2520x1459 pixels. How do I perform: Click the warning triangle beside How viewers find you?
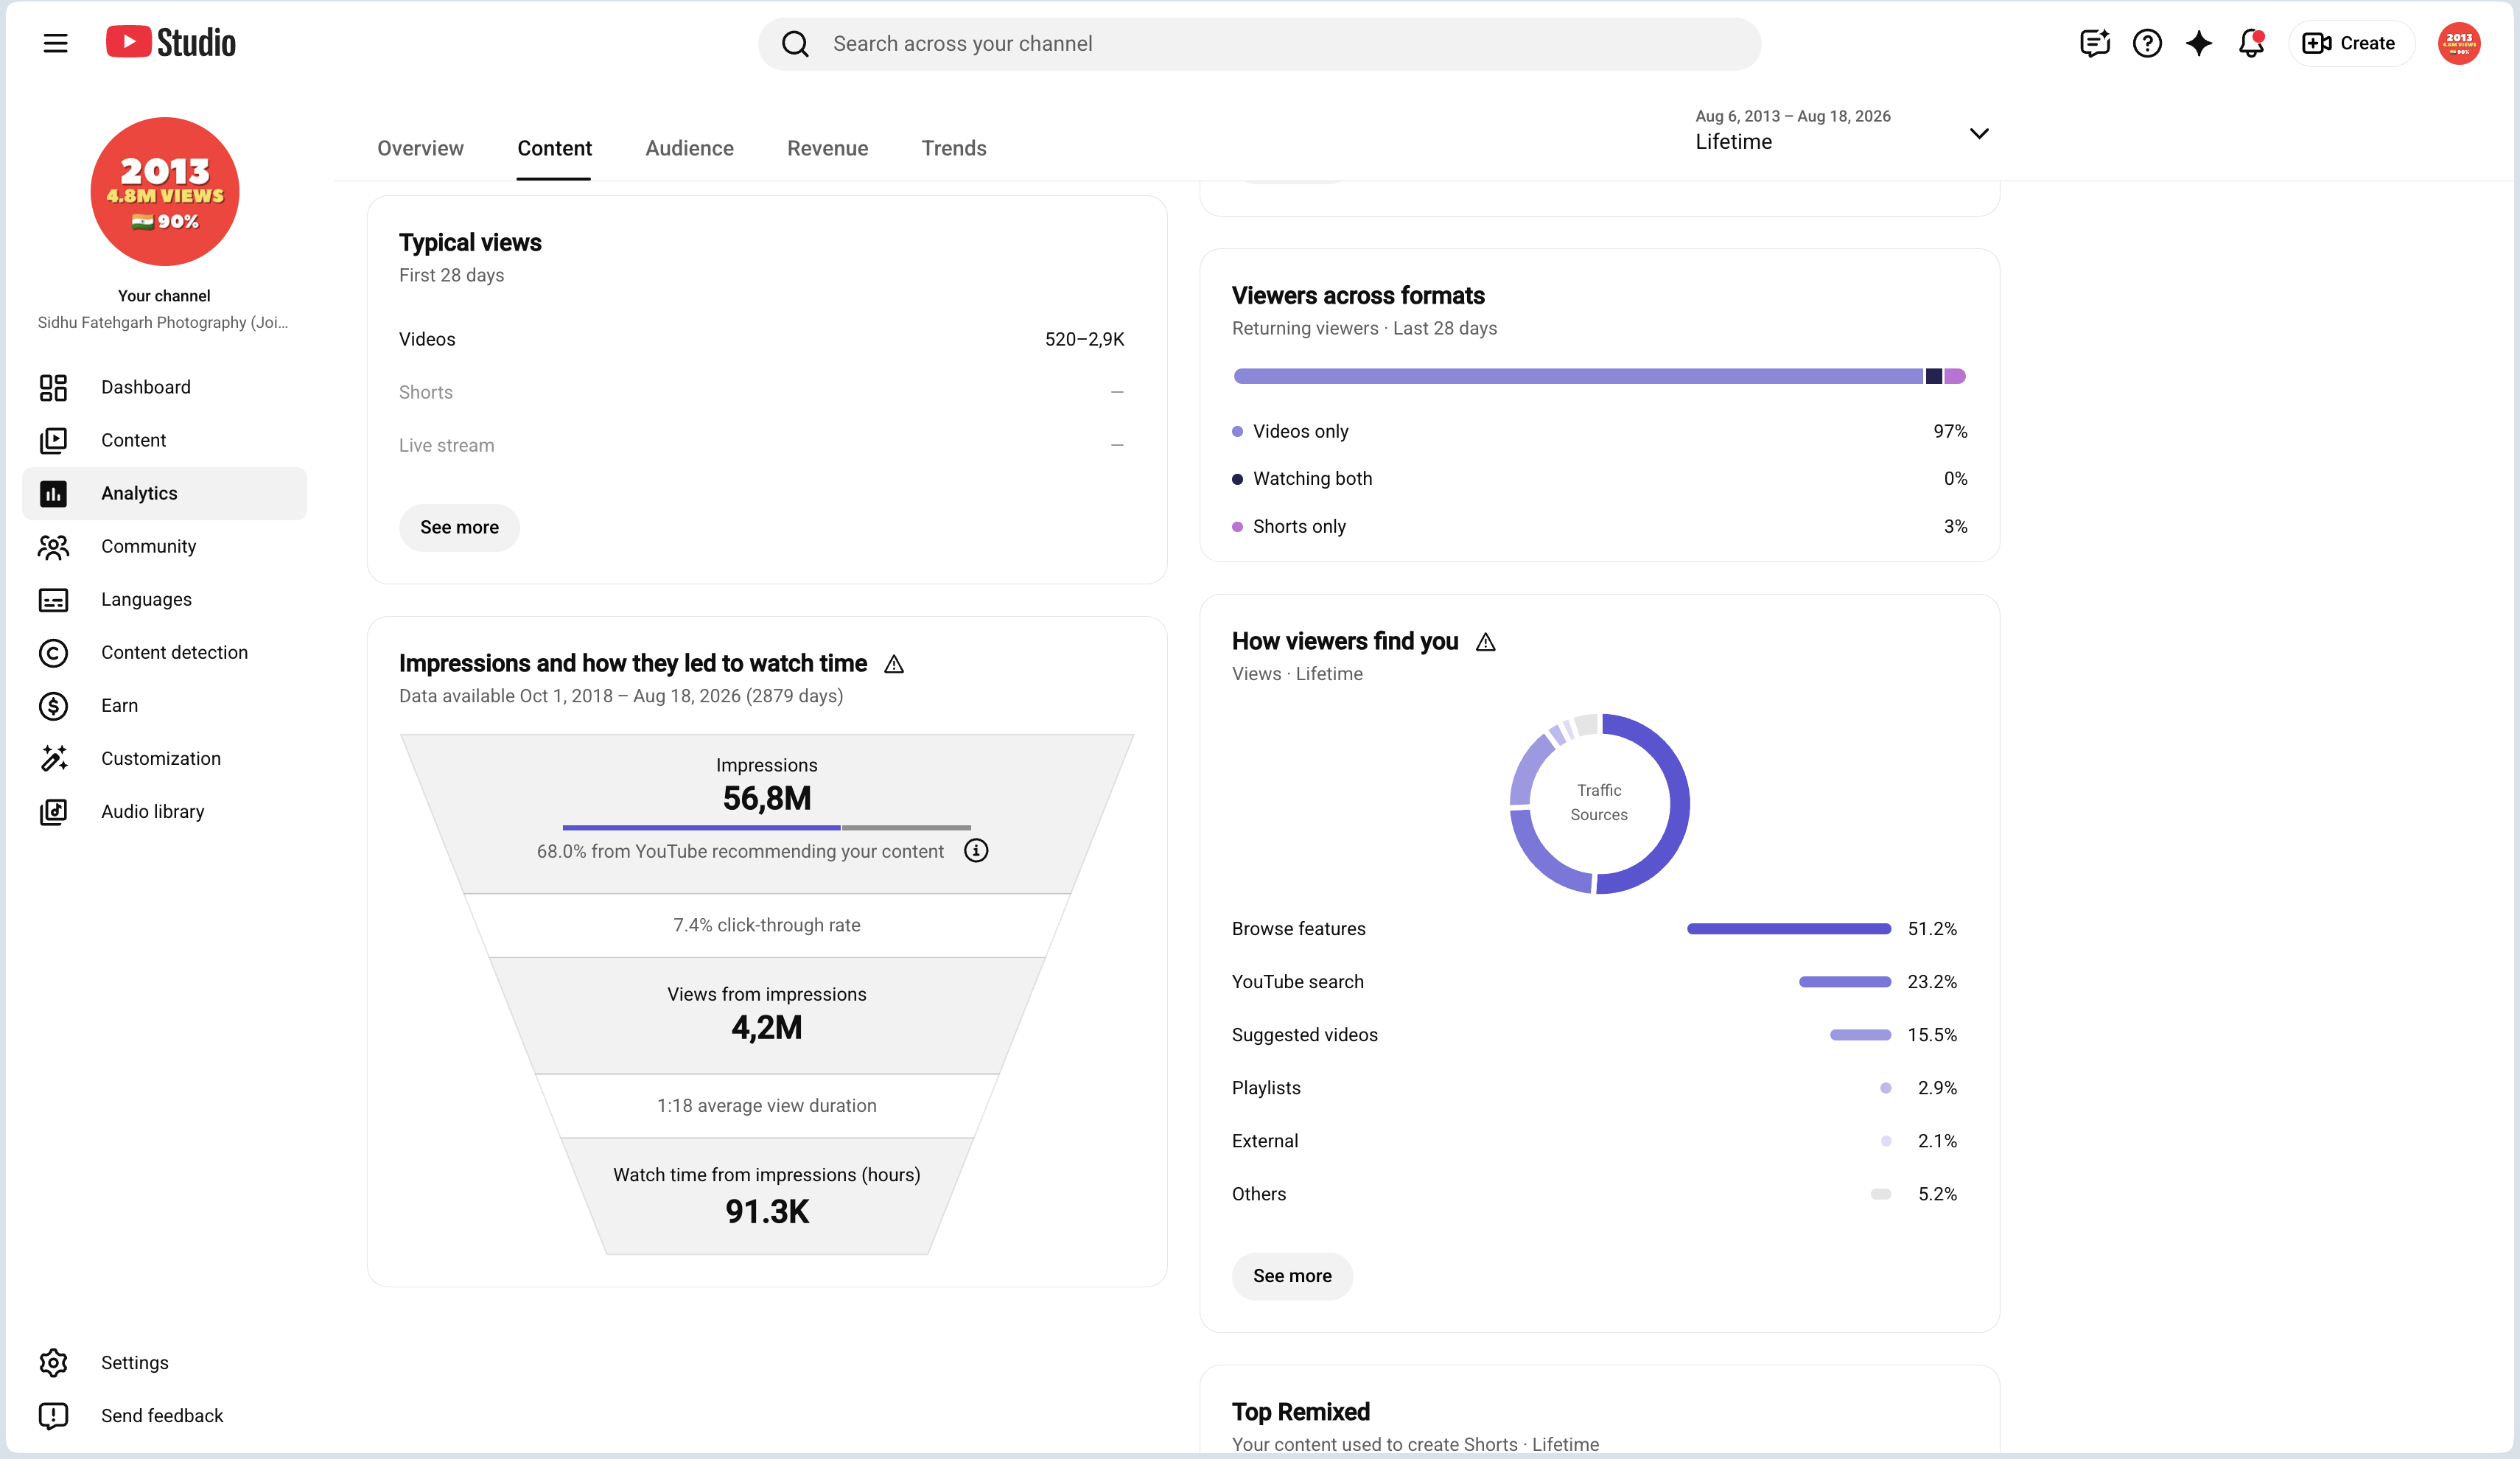pos(1486,642)
